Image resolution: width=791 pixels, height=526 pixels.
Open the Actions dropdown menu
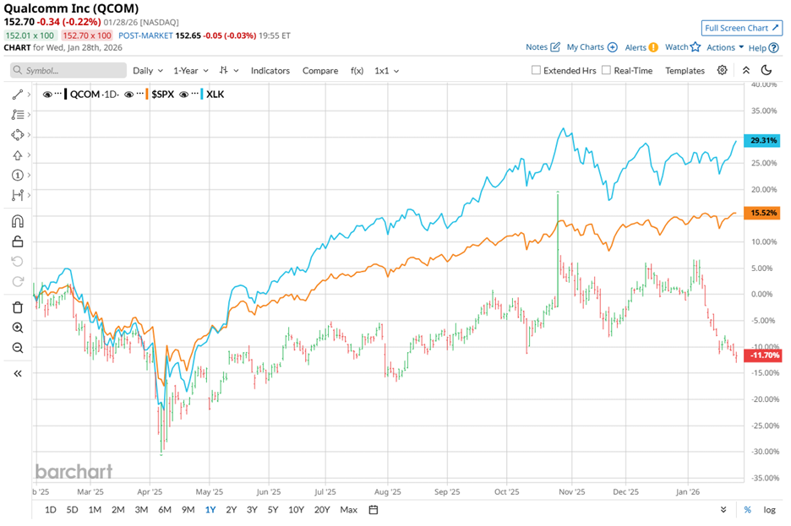[x=725, y=47]
